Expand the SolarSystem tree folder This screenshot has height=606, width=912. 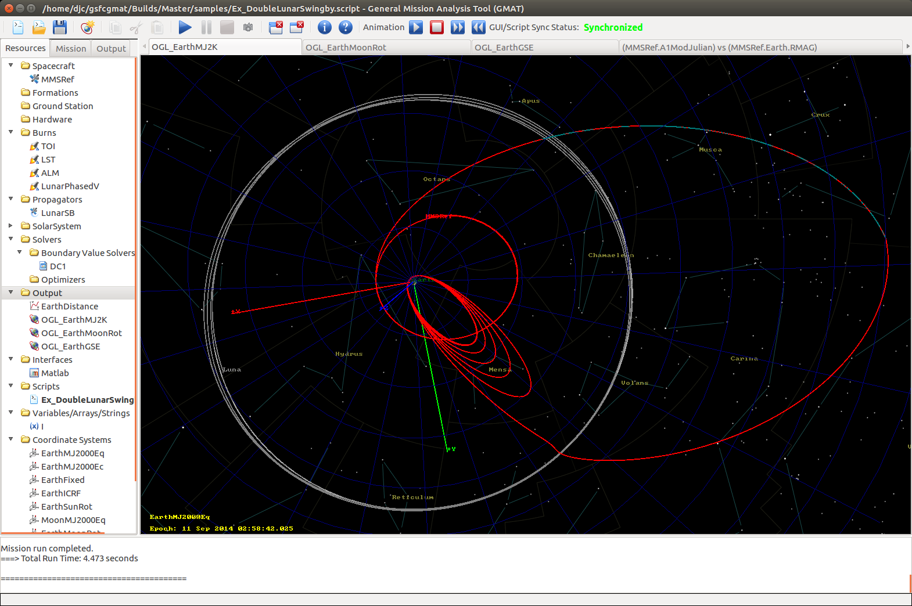coord(10,226)
